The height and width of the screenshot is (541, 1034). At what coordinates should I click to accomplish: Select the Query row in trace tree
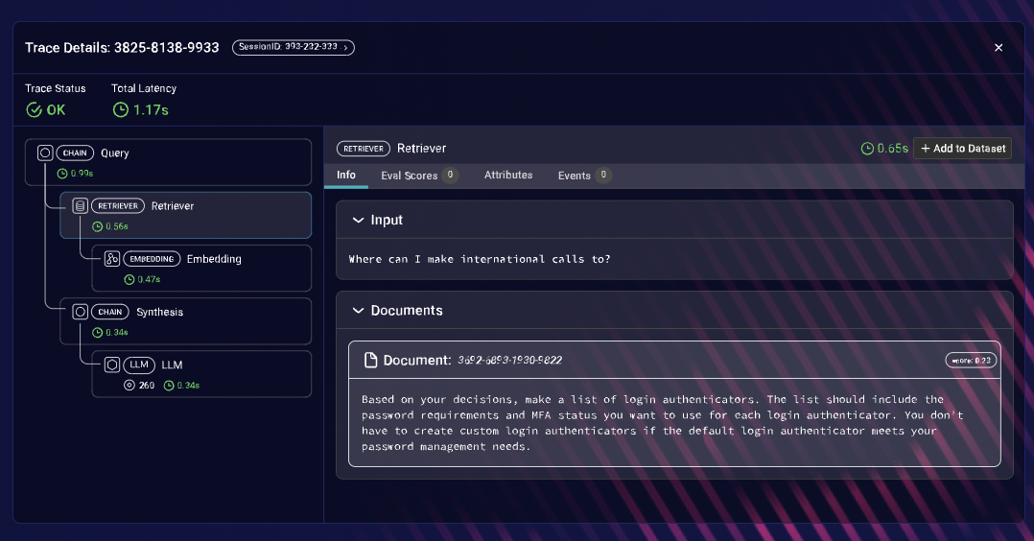[x=168, y=162]
